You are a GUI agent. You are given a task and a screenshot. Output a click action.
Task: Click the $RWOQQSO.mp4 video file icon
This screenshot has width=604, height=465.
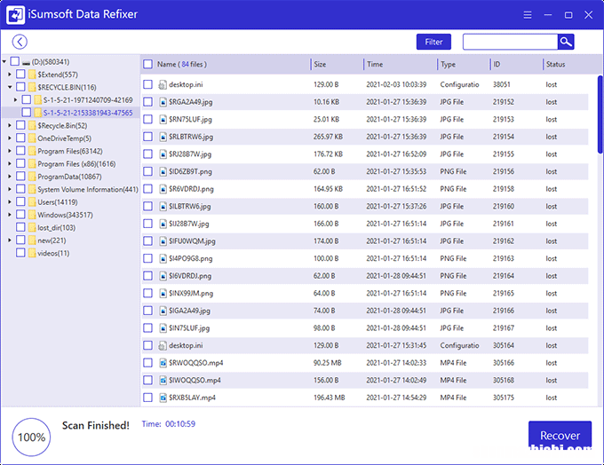point(163,363)
